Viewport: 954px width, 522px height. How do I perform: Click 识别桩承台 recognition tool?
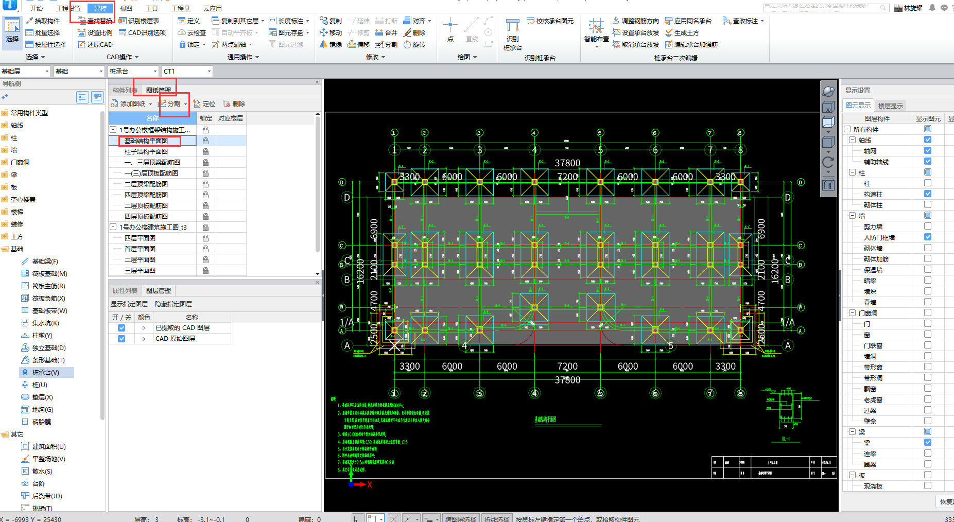(x=512, y=34)
